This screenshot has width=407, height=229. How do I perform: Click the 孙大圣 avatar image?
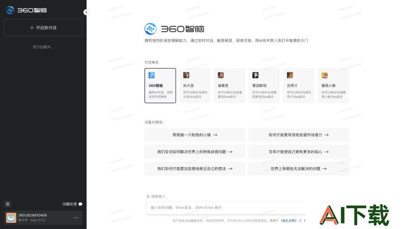click(186, 75)
